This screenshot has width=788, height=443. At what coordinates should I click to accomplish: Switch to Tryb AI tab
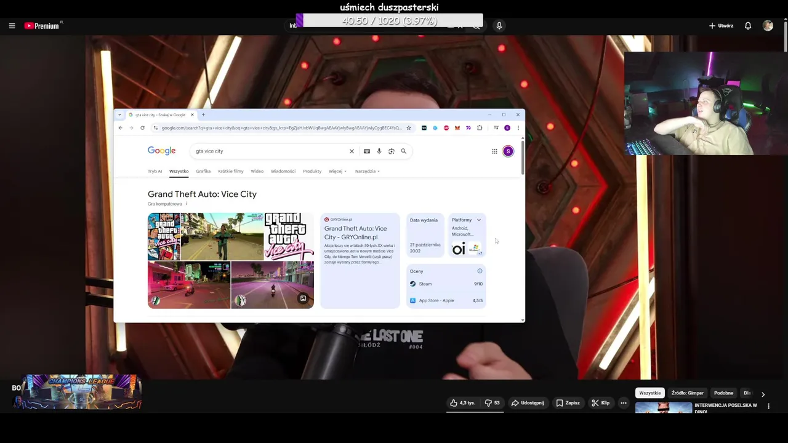click(x=155, y=171)
